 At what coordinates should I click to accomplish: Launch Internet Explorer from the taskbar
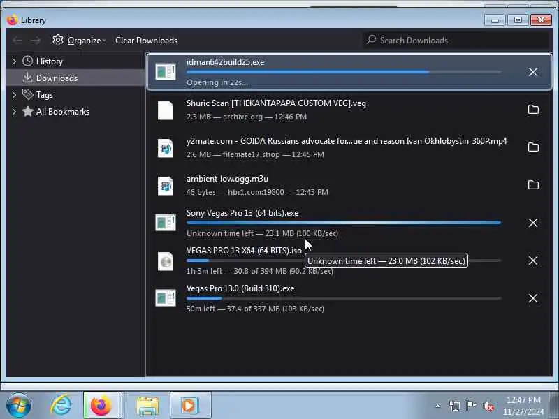(x=61, y=406)
